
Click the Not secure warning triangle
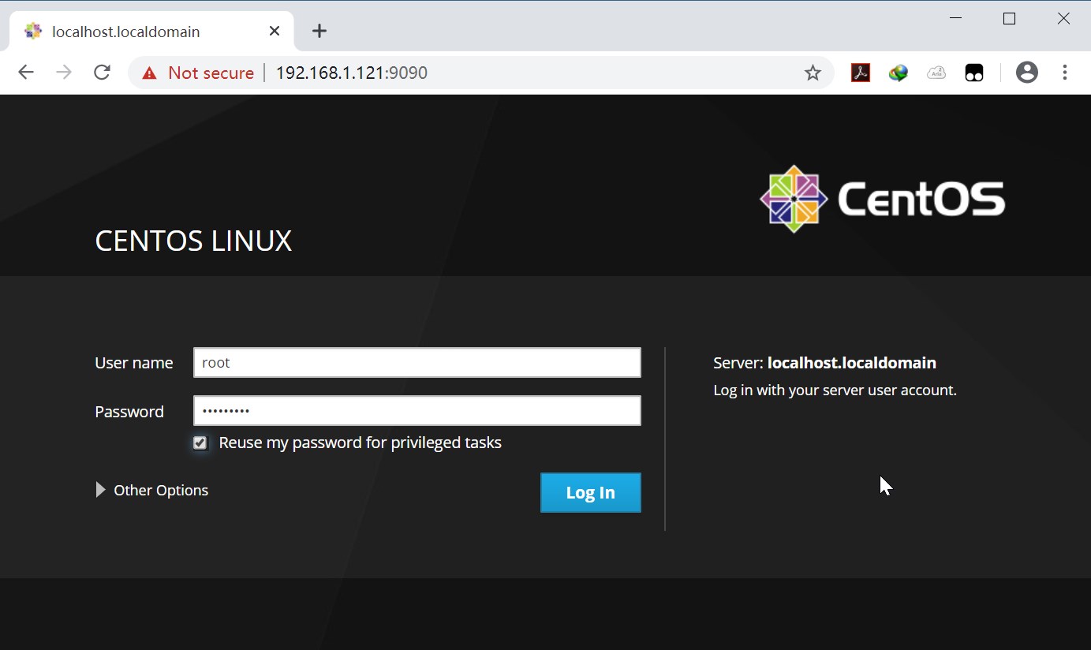[x=150, y=73]
